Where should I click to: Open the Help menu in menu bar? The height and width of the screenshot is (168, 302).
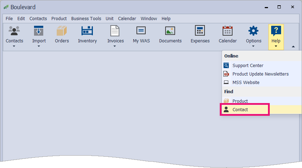[166, 19]
